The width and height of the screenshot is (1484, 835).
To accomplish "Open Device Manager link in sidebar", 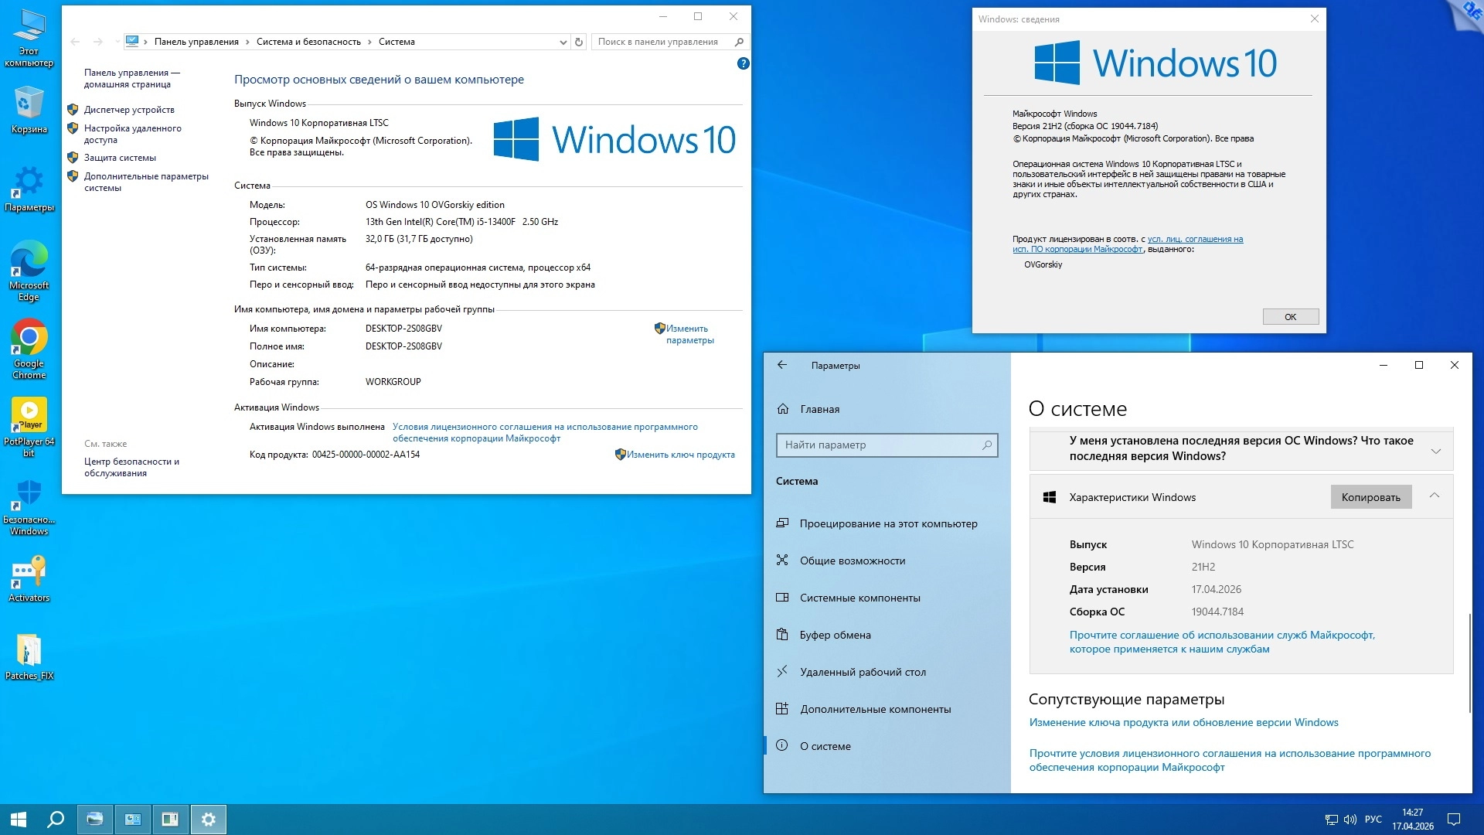I will pyautogui.click(x=129, y=110).
